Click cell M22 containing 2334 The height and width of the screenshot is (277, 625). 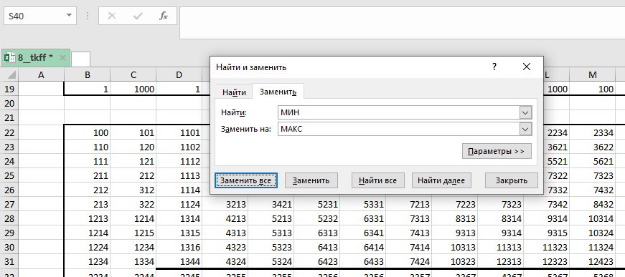pyautogui.click(x=592, y=132)
